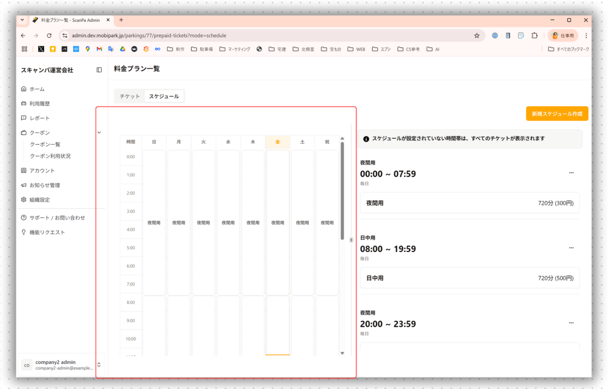Collapse the sidebar with the panel icon

pos(99,70)
